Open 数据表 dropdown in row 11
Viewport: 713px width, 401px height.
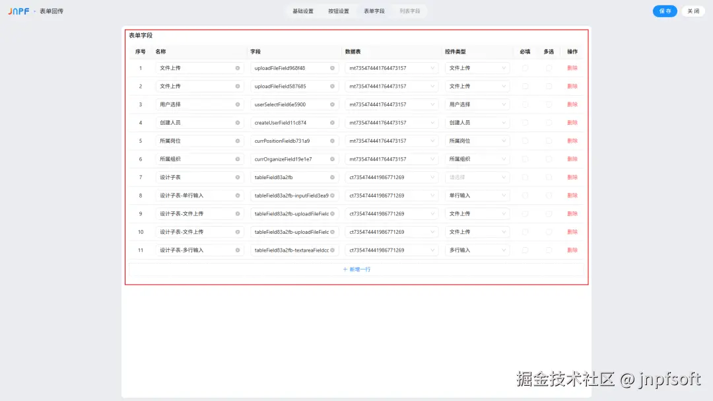(x=391, y=250)
